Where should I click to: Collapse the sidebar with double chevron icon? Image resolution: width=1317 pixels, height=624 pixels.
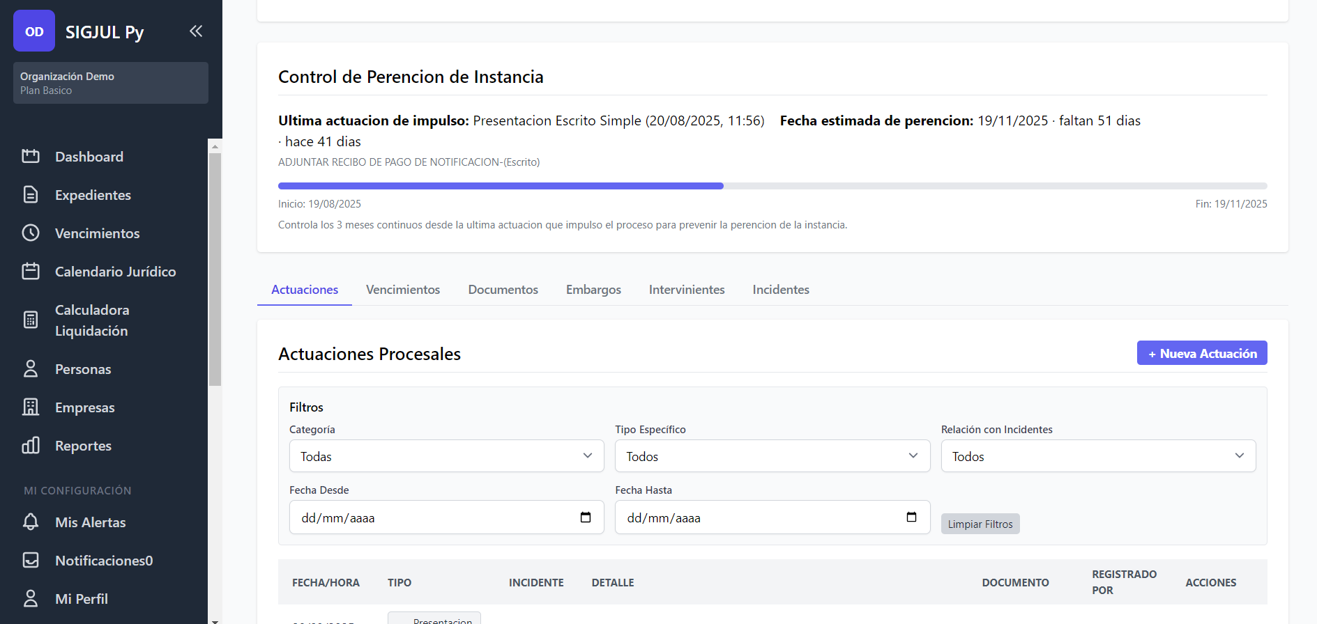click(x=196, y=31)
